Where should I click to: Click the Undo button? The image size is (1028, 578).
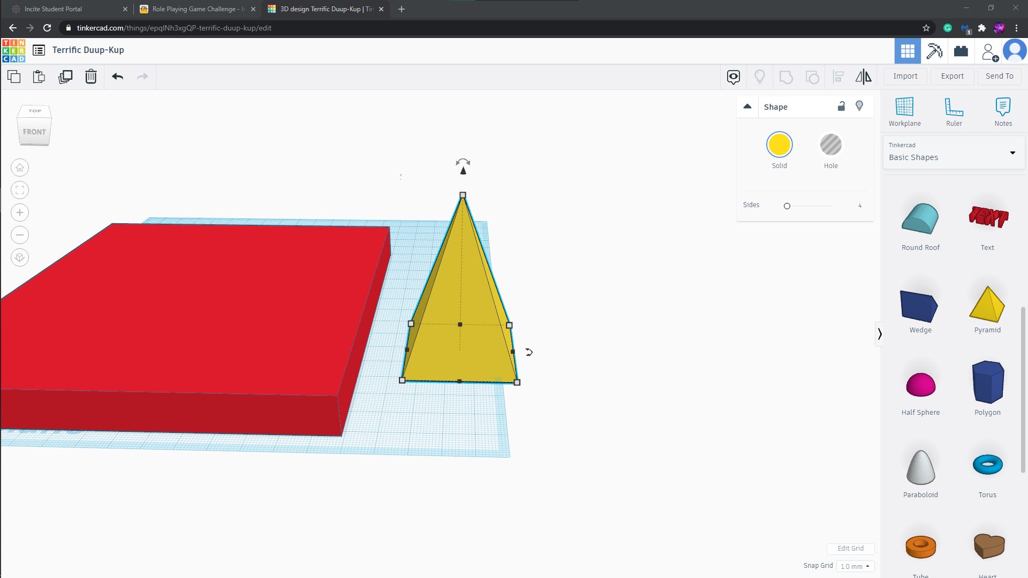click(x=117, y=76)
